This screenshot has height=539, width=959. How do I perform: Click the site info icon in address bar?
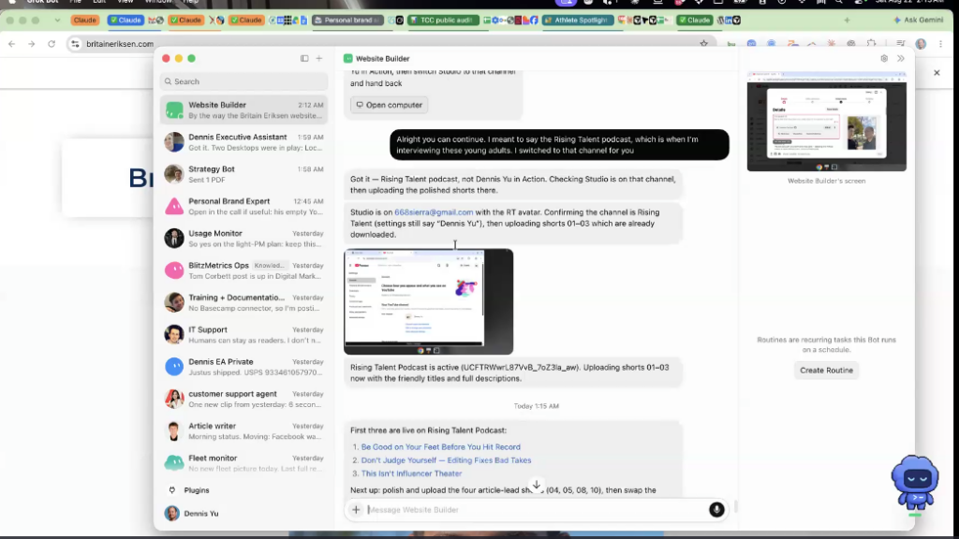click(75, 44)
